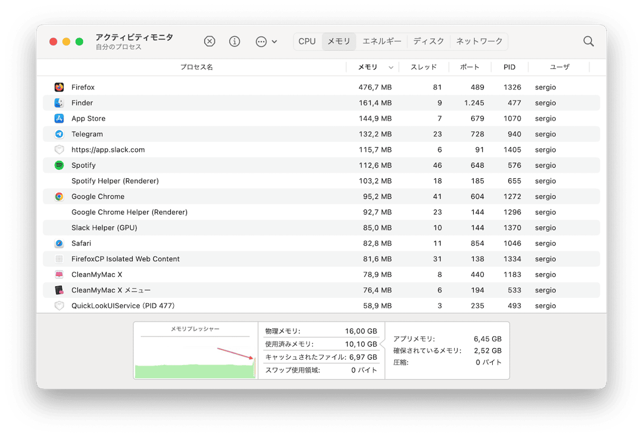The height and width of the screenshot is (437, 643).
Task: Select the Google Chrome Helper (Renderer) row
Action: (x=321, y=212)
